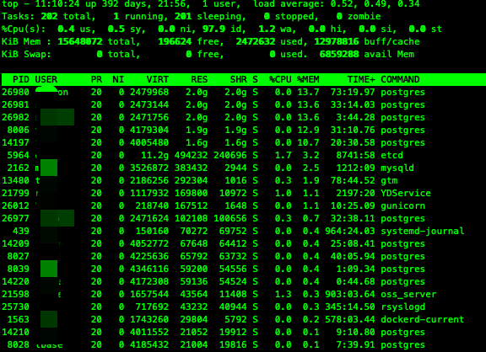Screen dimensions: 486x352
Task: Click the RES column header
Action: tap(199, 79)
